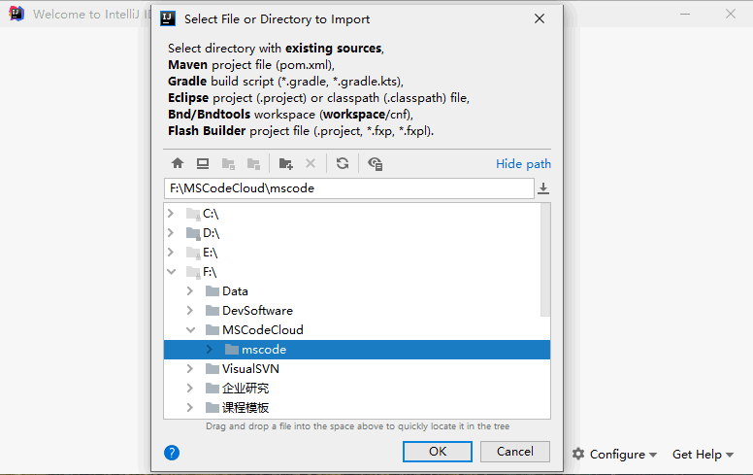Jump to the Desktop directory
The height and width of the screenshot is (475, 753).
pyautogui.click(x=203, y=164)
